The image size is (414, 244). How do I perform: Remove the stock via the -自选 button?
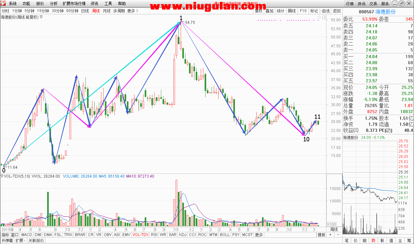tap(325, 11)
